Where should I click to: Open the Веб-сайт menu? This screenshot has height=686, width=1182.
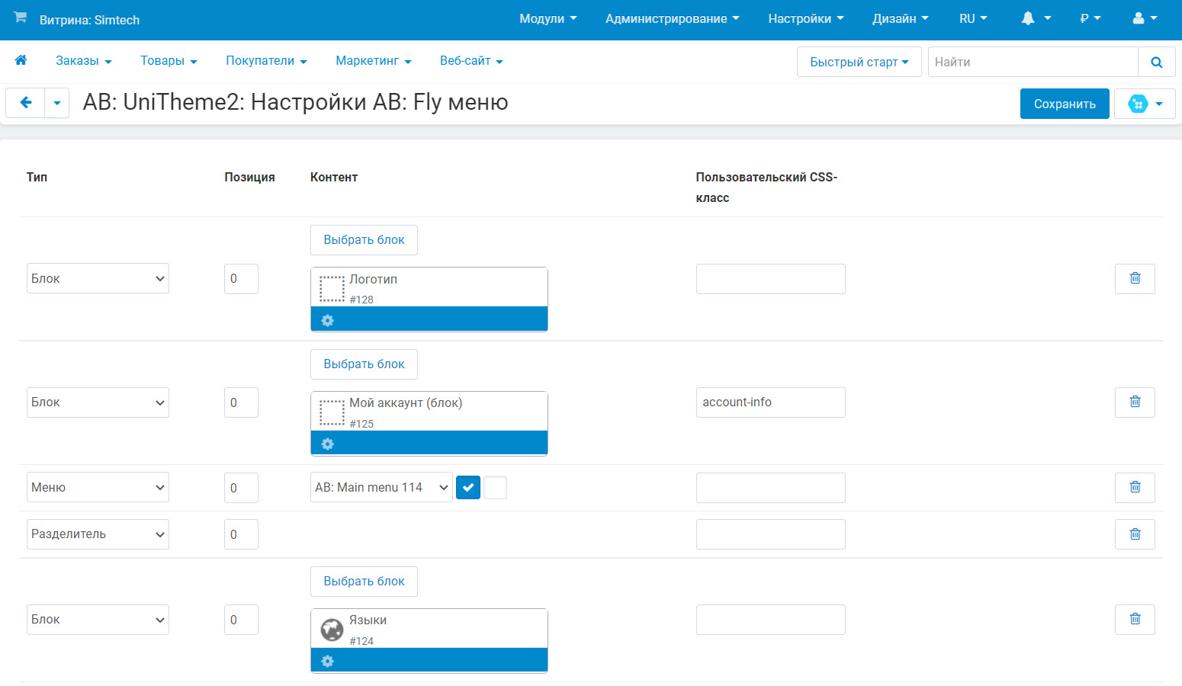click(471, 61)
